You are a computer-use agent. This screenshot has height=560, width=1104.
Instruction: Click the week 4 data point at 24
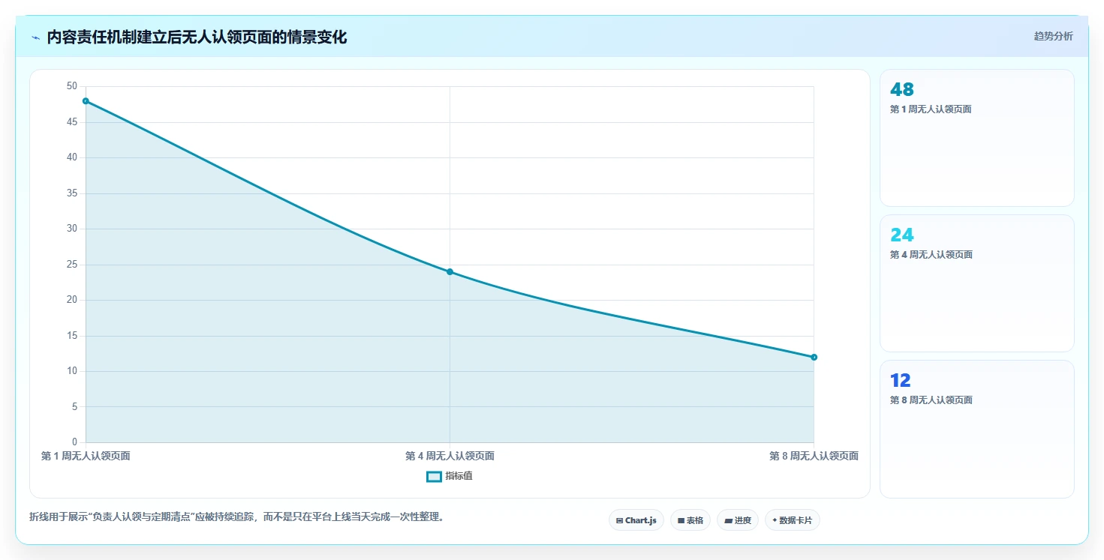[x=450, y=271]
